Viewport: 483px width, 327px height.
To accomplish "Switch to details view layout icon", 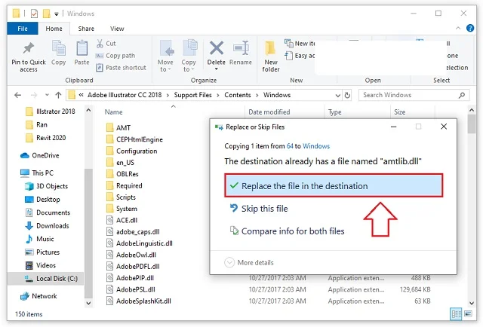I will point(456,314).
